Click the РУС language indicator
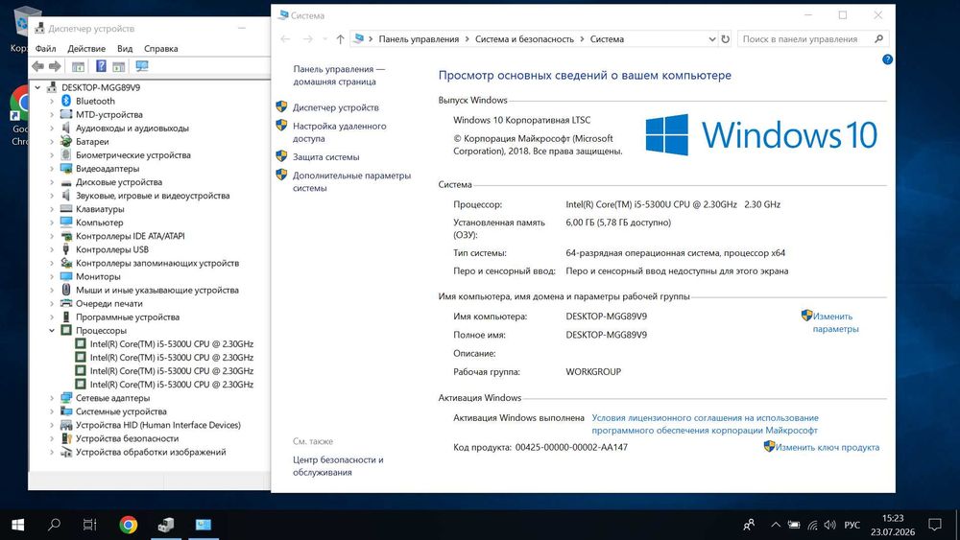960x540 pixels. tap(852, 525)
